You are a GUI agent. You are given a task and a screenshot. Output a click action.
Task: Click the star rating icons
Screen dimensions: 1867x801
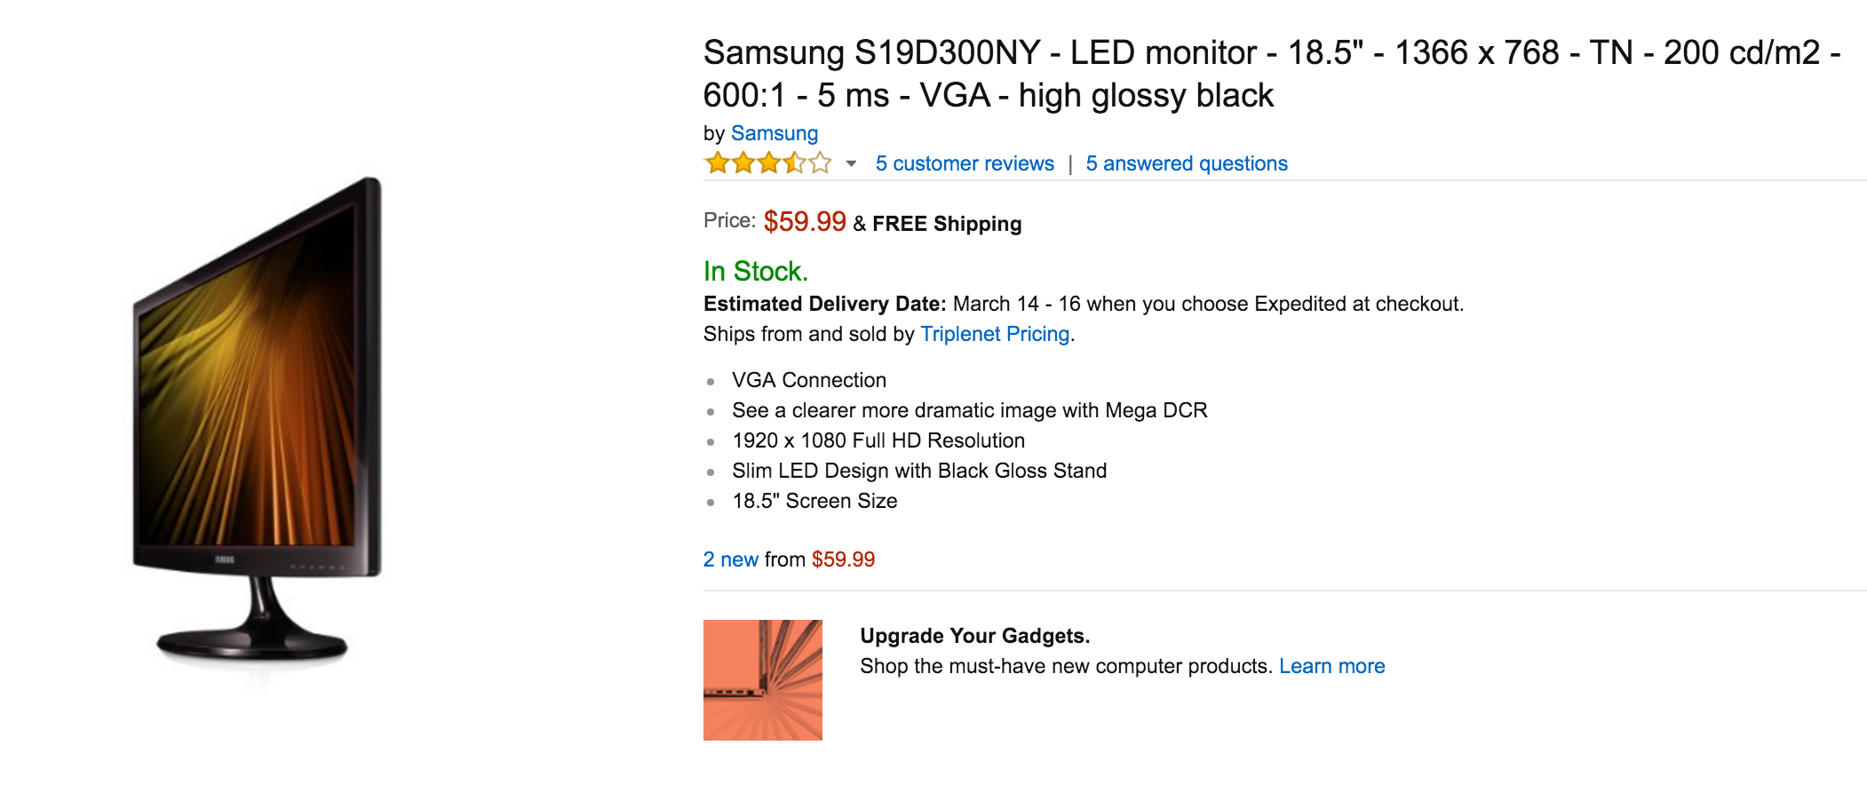[767, 163]
